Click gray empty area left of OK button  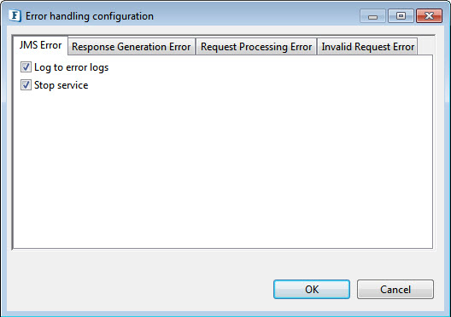[x=138, y=289]
